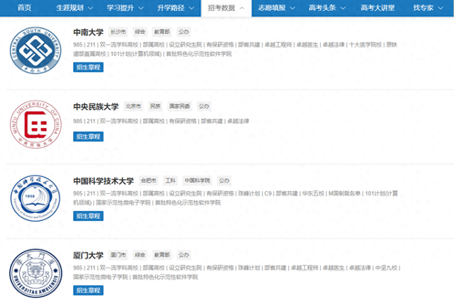This screenshot has width=454, height=308.
Task: Open the 中国科学技术大学 title link
Action: [x=104, y=181]
